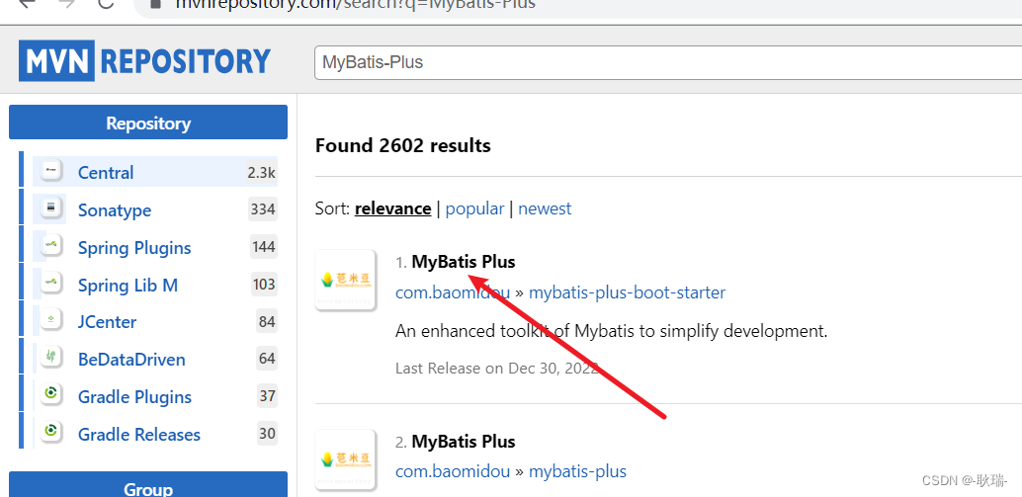Click the 103 count next to Spring Lib M

point(264,284)
